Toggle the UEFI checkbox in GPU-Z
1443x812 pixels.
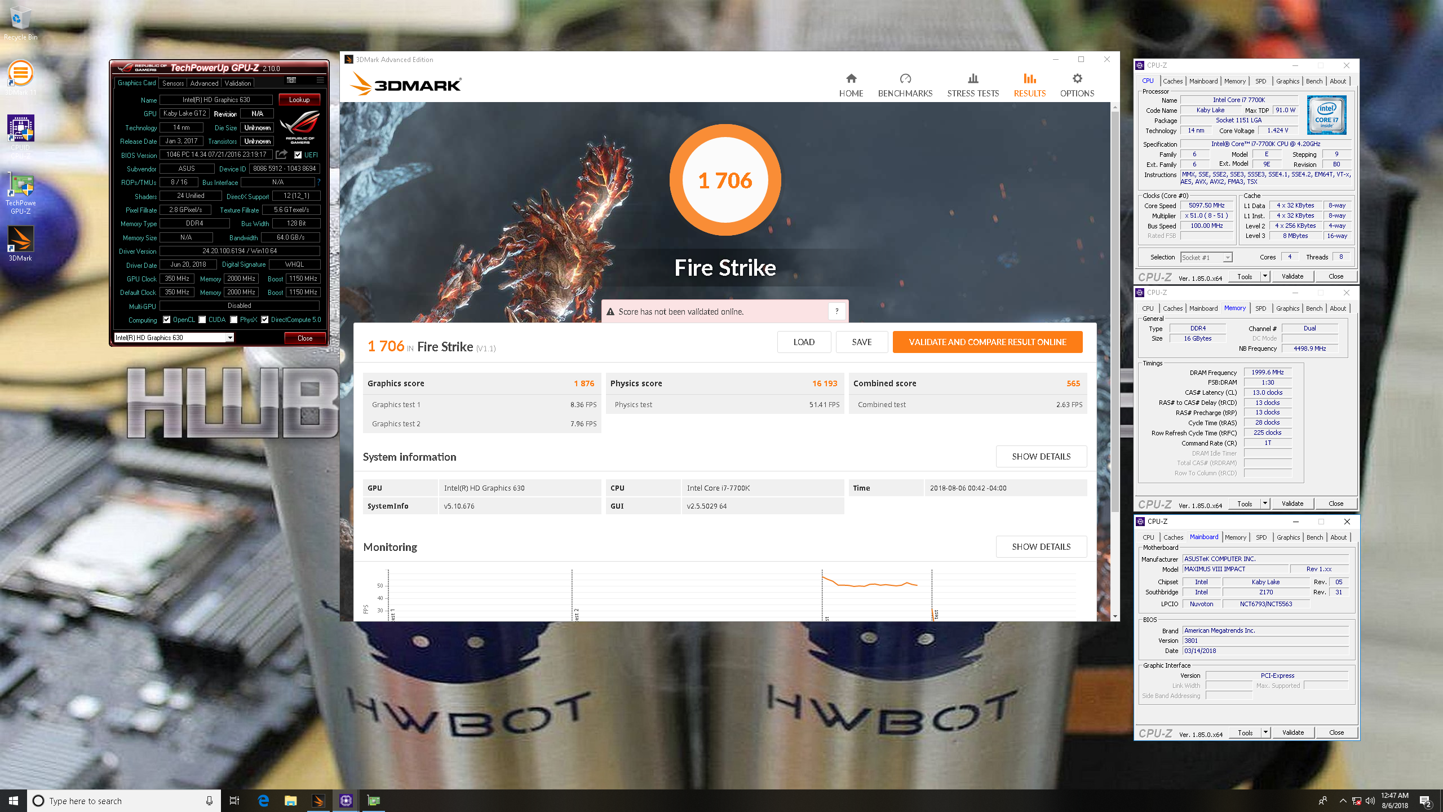[298, 155]
